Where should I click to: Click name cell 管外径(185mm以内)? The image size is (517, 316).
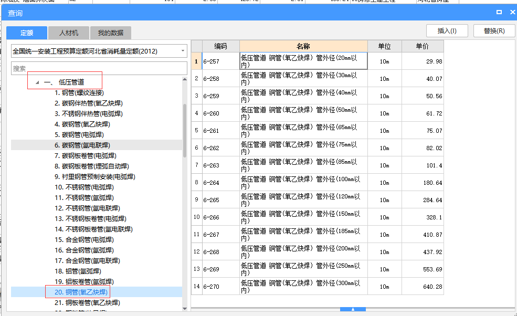(303, 235)
